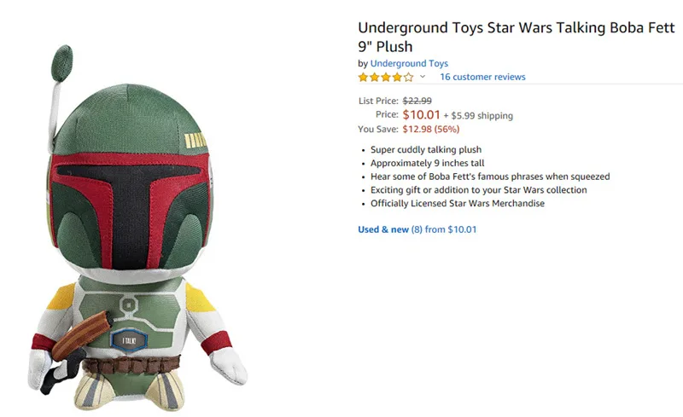This screenshot has height=417, width=683.
Task: Click the first gold rating star
Action: click(x=364, y=78)
